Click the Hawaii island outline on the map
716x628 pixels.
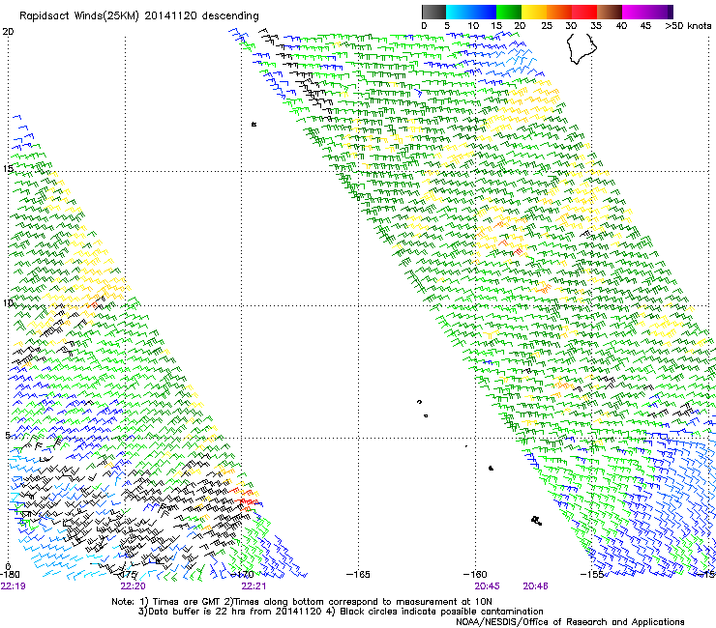(582, 48)
